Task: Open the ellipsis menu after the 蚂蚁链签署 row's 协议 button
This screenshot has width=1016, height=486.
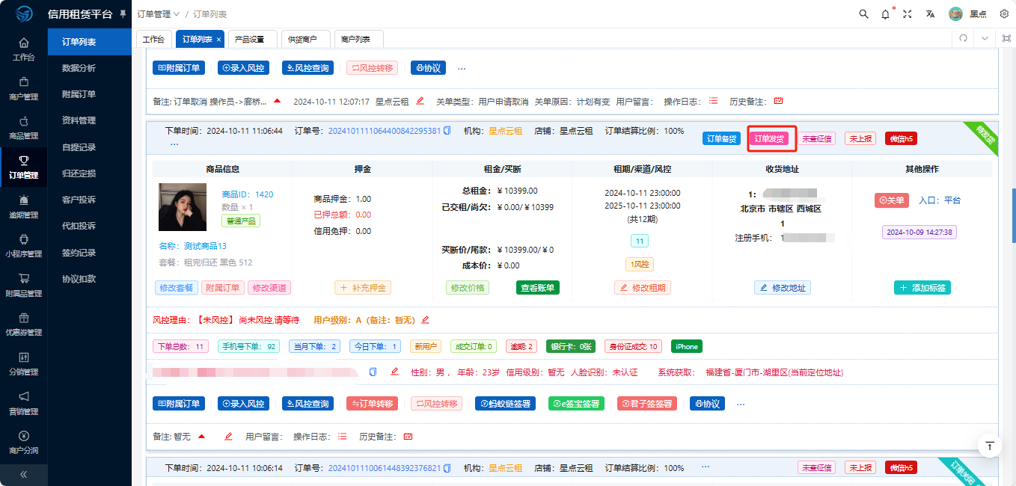Action: tap(741, 404)
